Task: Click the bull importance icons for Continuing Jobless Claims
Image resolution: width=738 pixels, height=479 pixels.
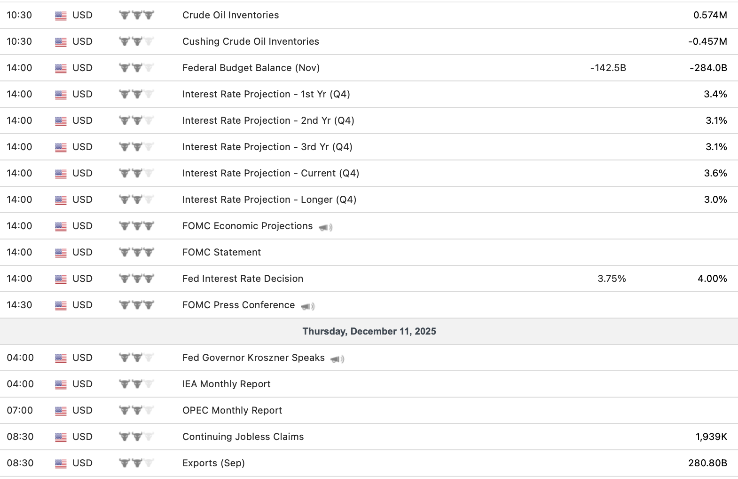Action: [x=136, y=437]
